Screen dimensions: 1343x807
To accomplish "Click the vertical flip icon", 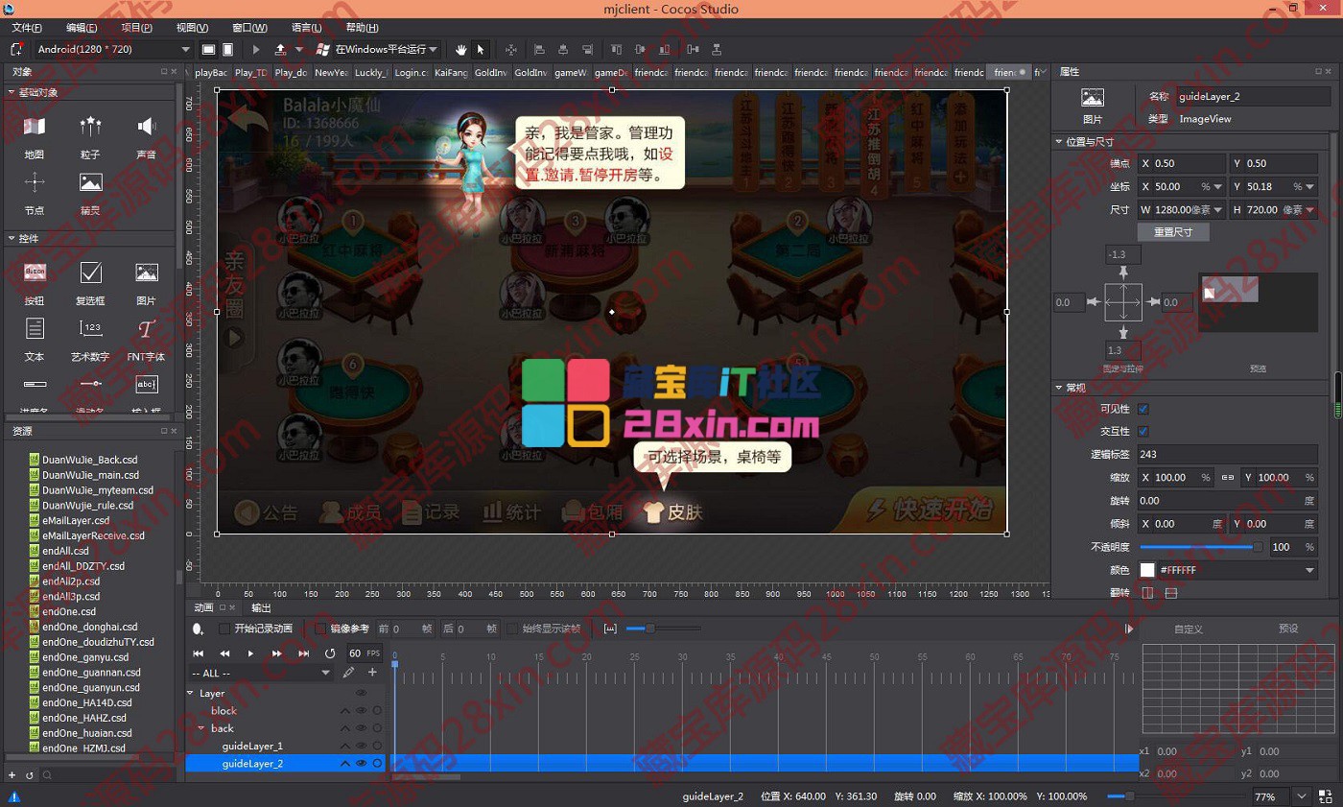I will [x=1170, y=593].
